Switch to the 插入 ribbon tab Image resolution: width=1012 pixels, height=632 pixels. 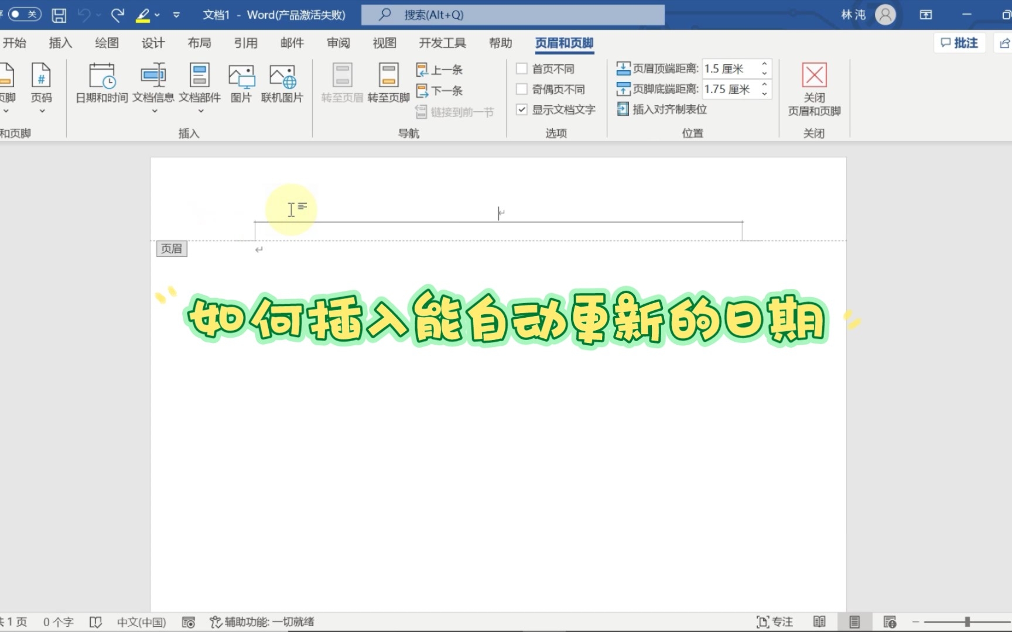tap(60, 43)
